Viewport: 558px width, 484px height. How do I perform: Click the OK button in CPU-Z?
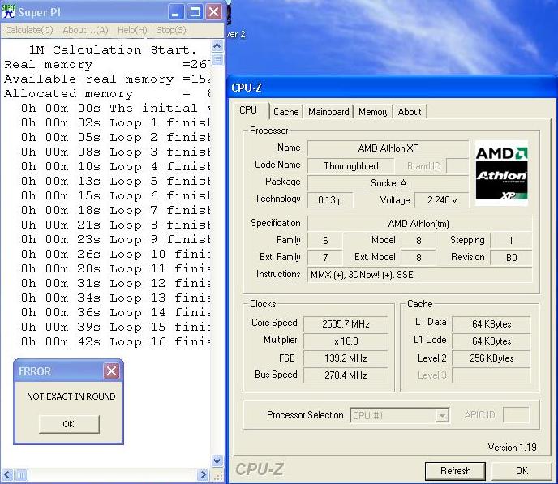pos(522,471)
